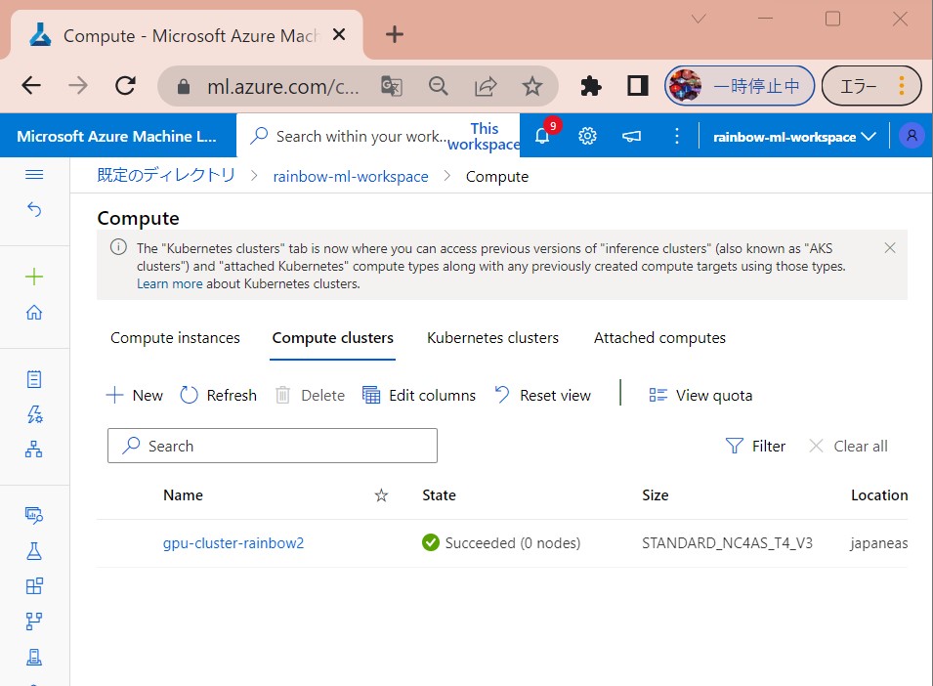
Task: Click Clear all filters
Action: click(848, 446)
